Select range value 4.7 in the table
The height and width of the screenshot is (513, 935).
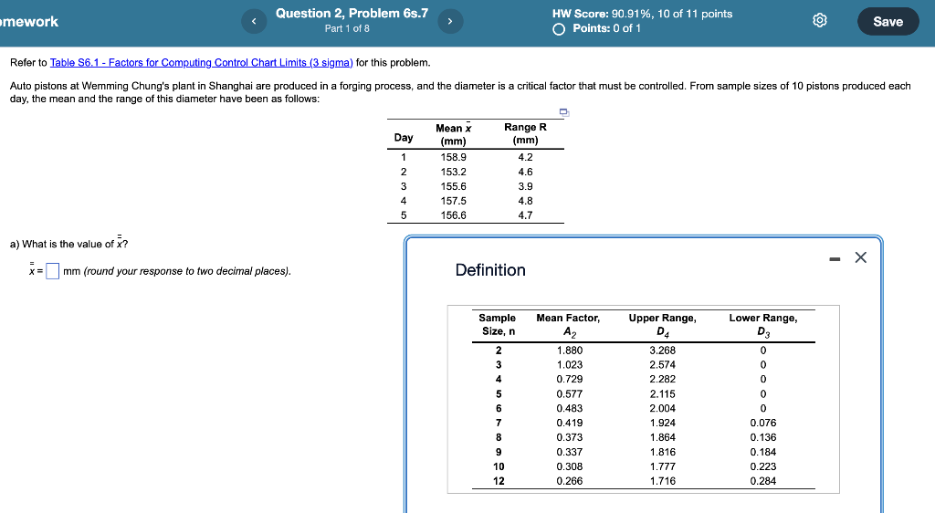tap(525, 215)
